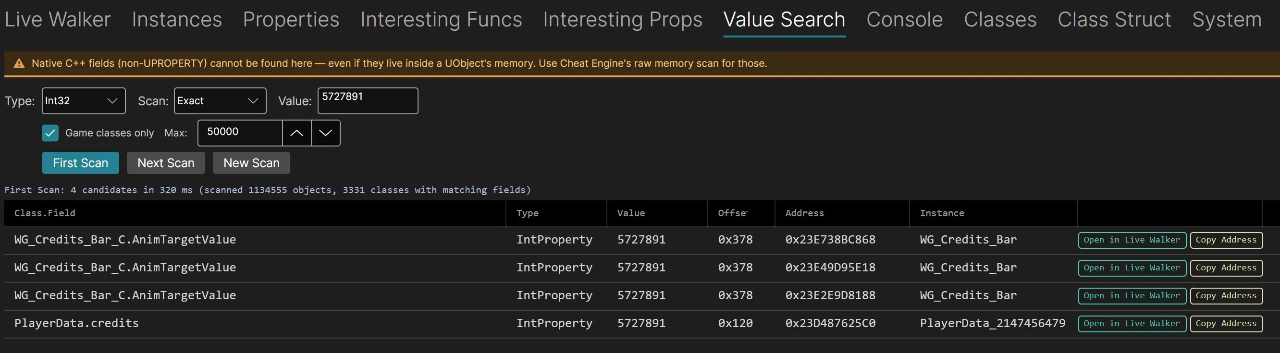
Task: Click offset cell 0x120
Action: click(736, 323)
